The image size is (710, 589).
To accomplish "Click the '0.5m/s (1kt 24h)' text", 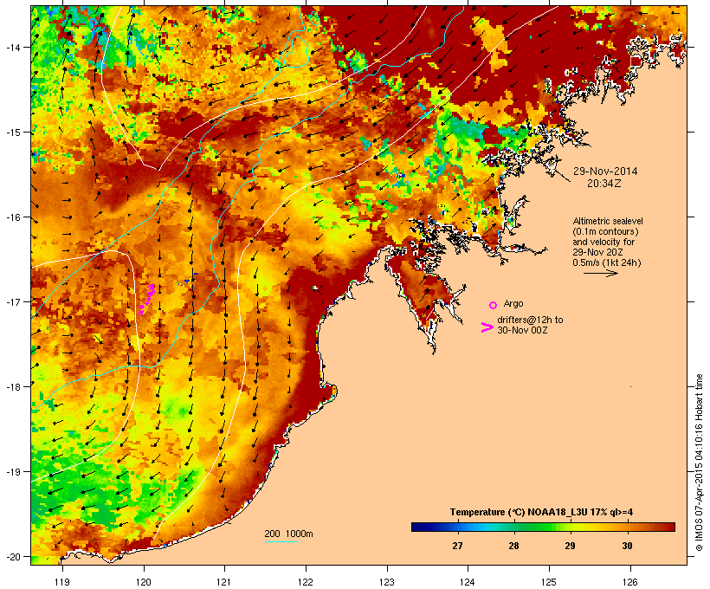I will pyautogui.click(x=607, y=262).
